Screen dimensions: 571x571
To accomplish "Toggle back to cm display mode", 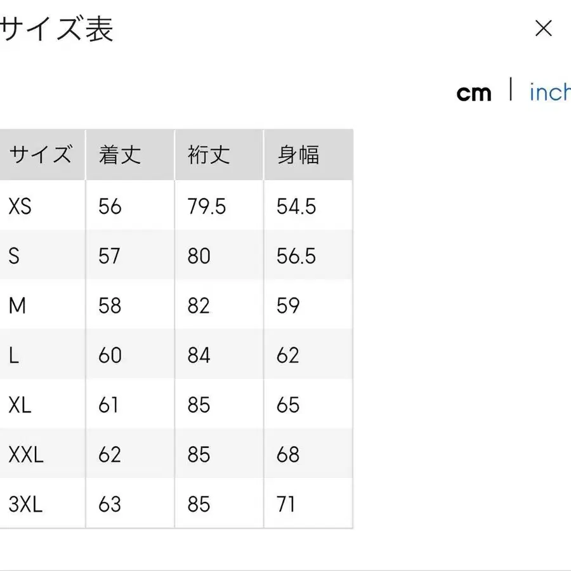I will (x=475, y=93).
